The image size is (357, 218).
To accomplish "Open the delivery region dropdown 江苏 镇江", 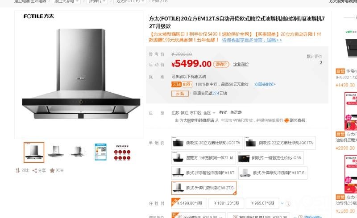I will coord(193,113).
